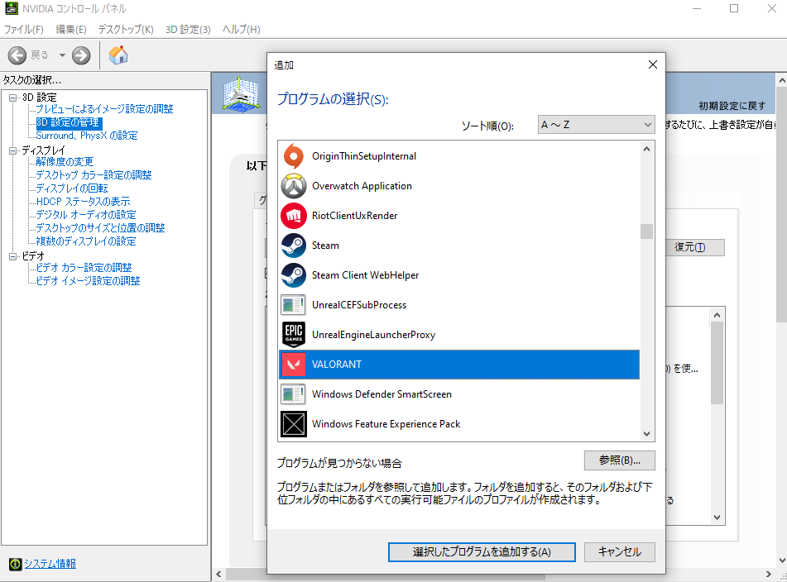Open the ファイル(F) menu
The image size is (787, 582).
click(x=24, y=30)
